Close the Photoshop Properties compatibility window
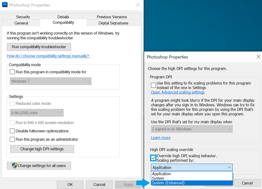262x189 pixels. coord(138,5)
